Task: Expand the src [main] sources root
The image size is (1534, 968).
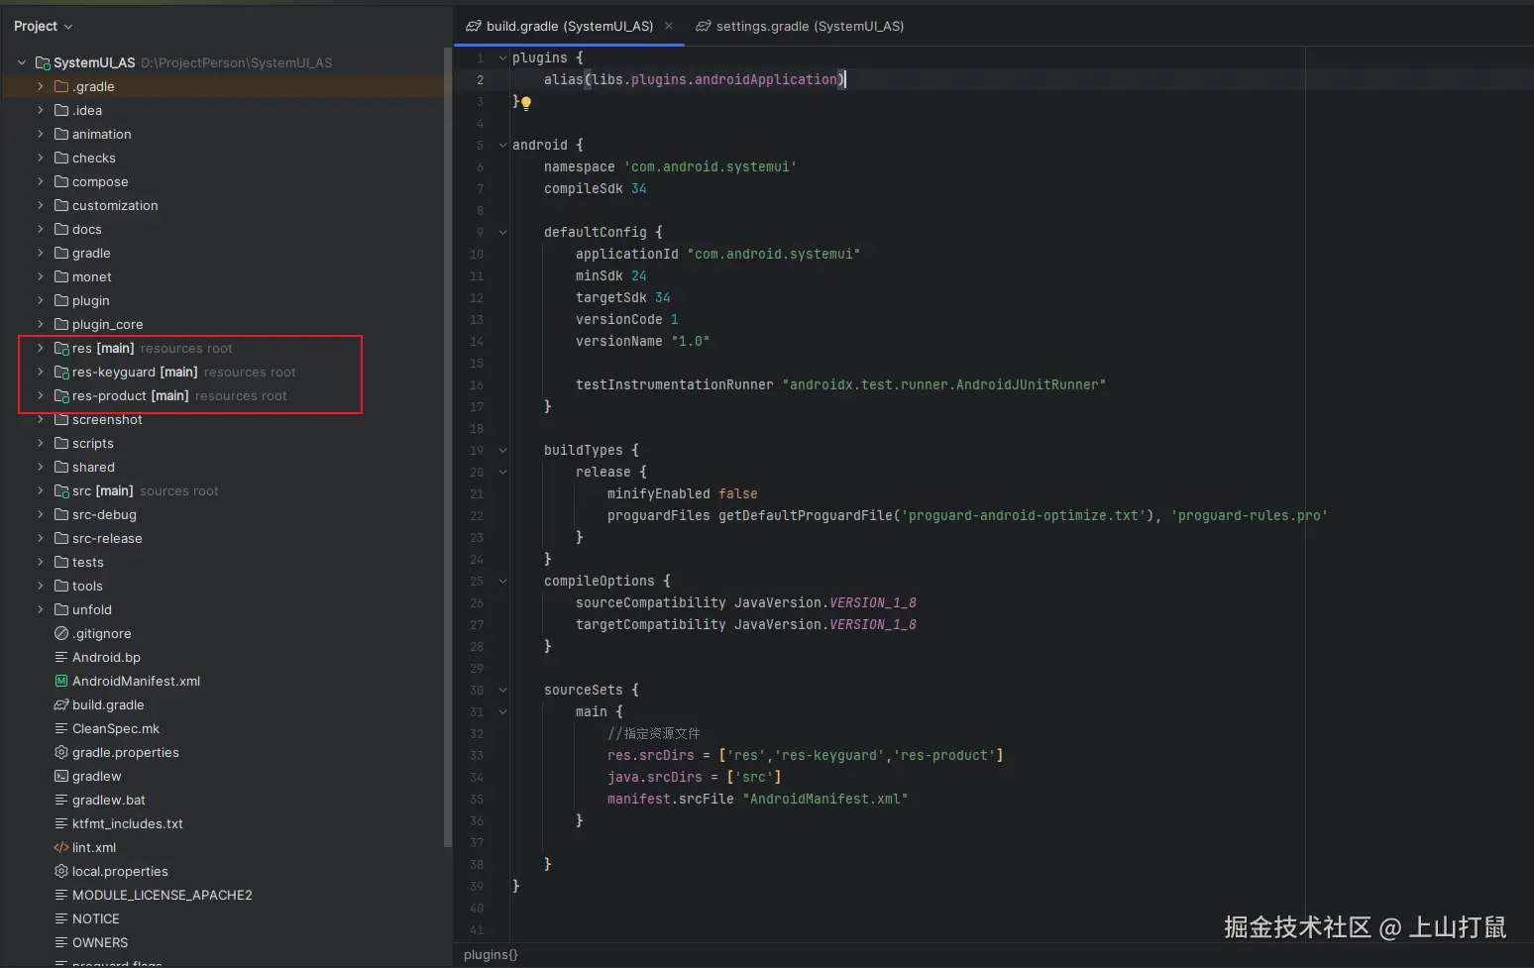Action: click(x=40, y=490)
